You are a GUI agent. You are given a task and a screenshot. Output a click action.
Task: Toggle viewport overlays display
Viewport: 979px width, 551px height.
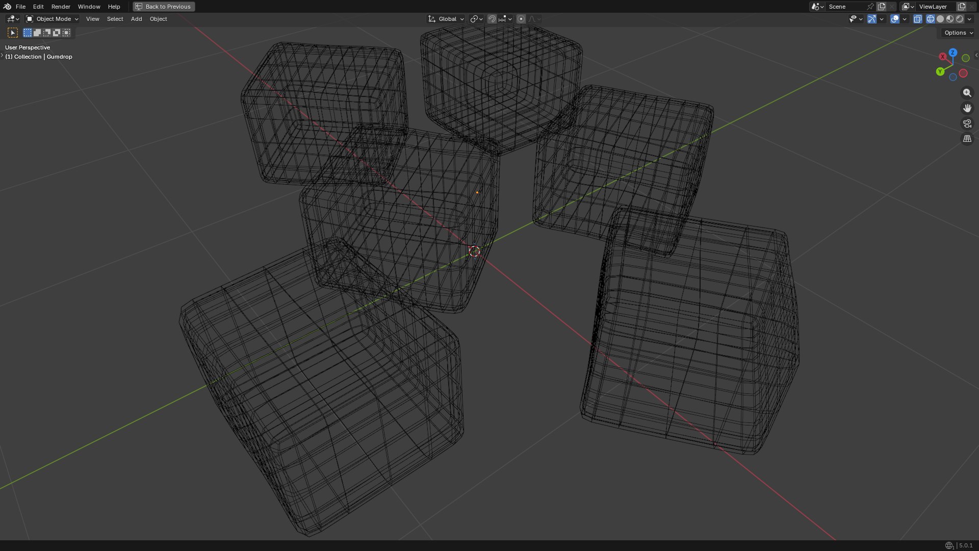pos(895,19)
